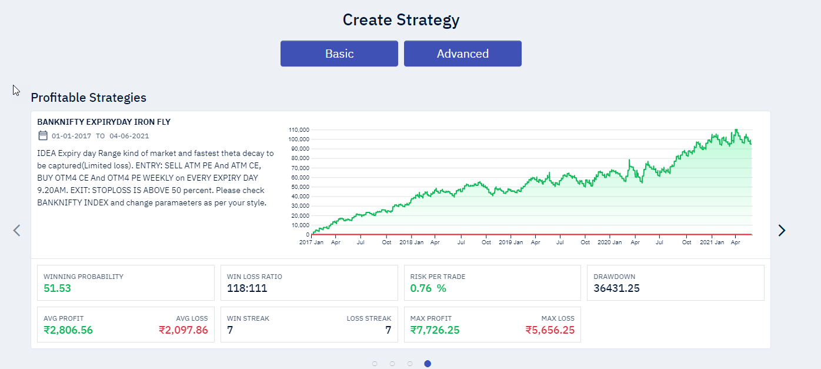Click the right carousel arrow
Screen dimensions: 821x369
[782, 230]
